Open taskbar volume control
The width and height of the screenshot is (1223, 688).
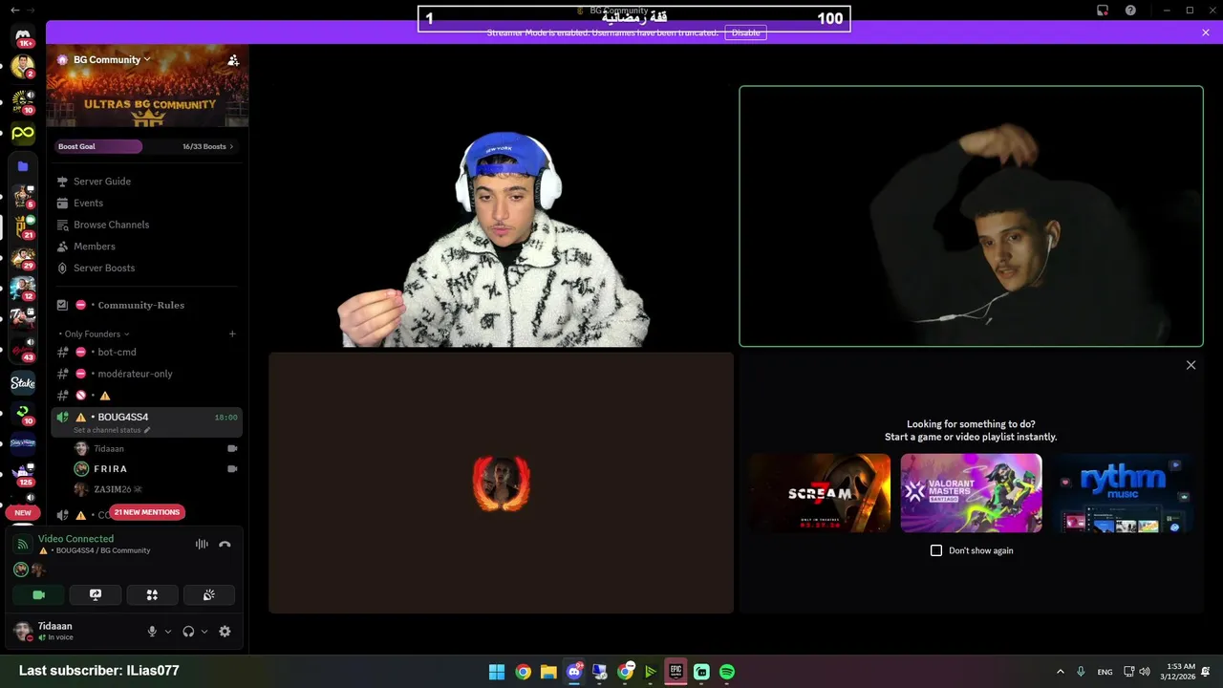pyautogui.click(x=1145, y=672)
